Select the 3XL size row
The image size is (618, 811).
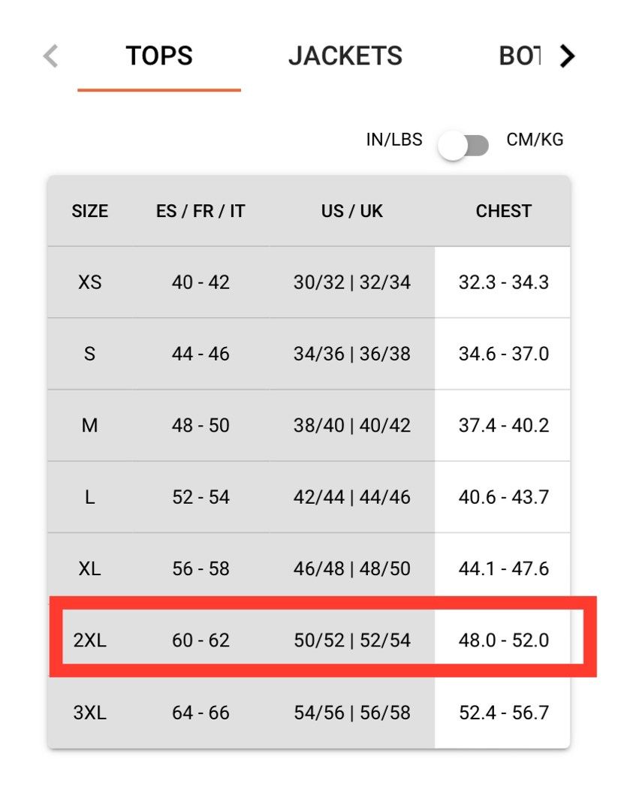click(x=309, y=713)
